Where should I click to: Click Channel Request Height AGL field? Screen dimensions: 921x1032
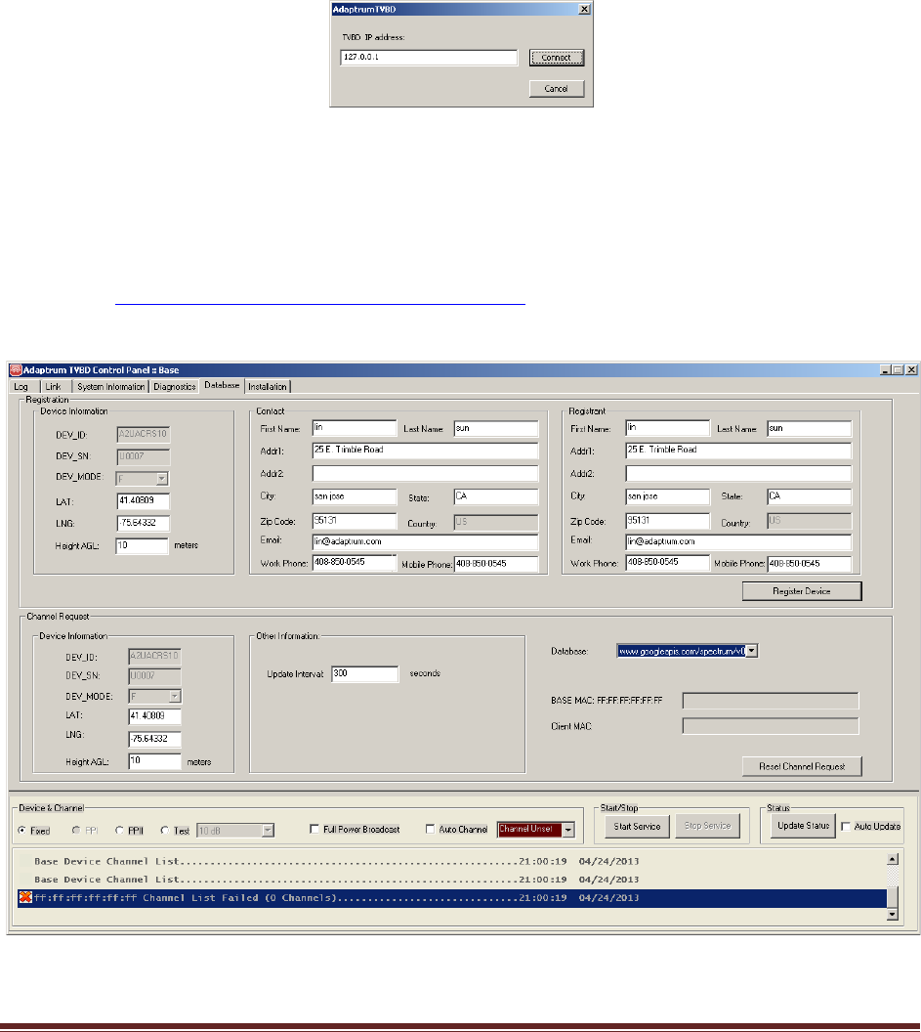(154, 761)
